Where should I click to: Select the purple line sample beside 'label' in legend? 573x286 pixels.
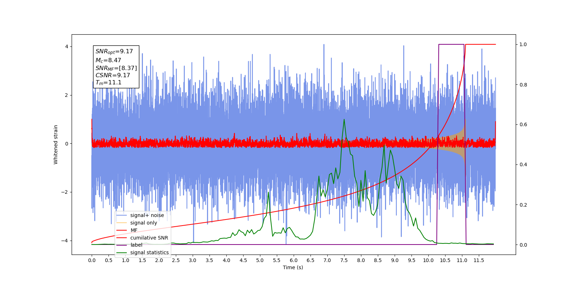(x=122, y=245)
